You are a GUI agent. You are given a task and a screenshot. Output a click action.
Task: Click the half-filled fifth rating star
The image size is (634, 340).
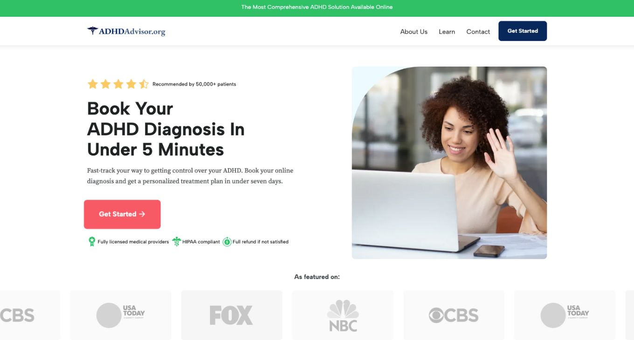tap(144, 84)
